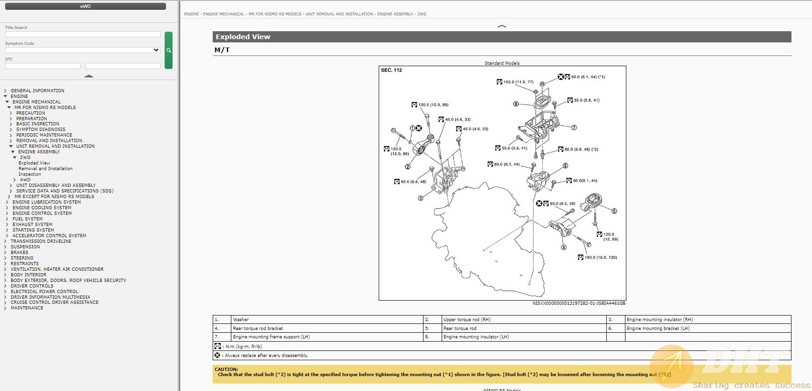Open EXHAUST SYSTEM section
The width and height of the screenshot is (812, 391).
33,225
